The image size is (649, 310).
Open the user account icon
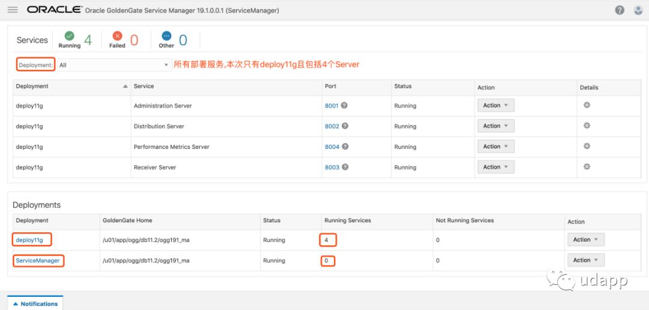(638, 10)
